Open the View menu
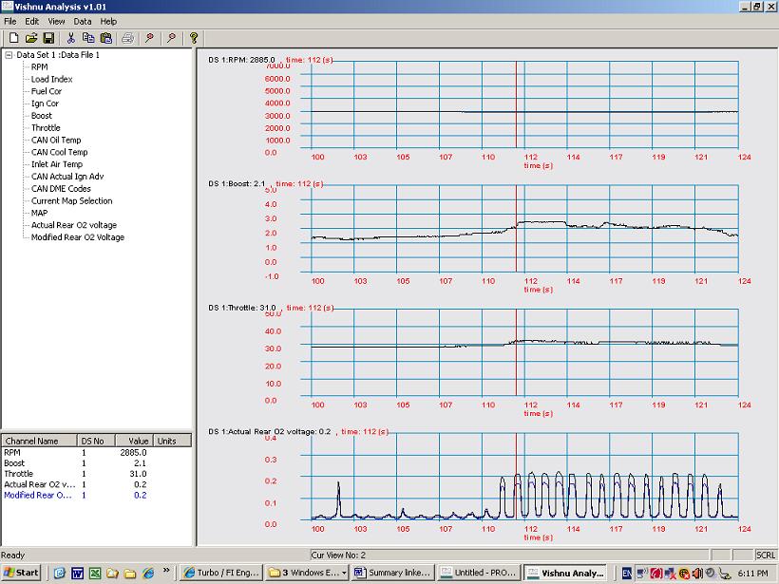This screenshot has width=779, height=584. [x=57, y=21]
